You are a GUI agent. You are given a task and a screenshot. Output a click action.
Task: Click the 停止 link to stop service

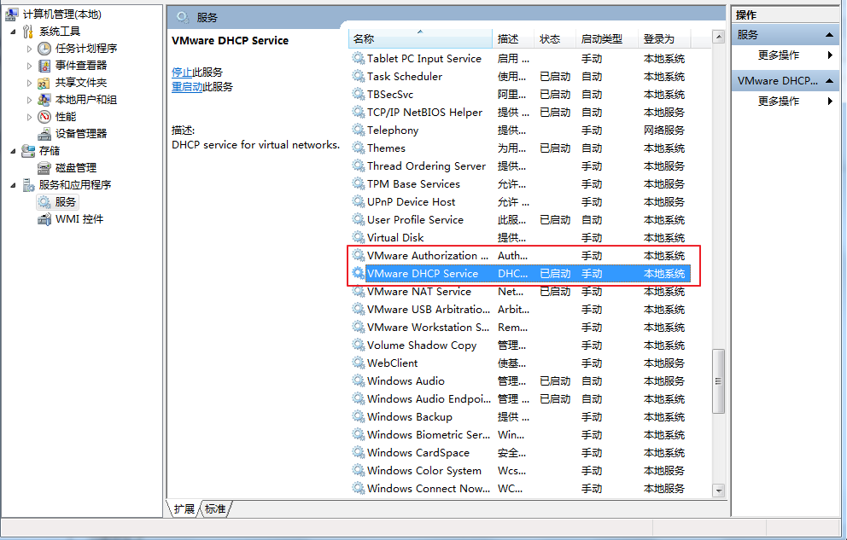click(x=182, y=73)
